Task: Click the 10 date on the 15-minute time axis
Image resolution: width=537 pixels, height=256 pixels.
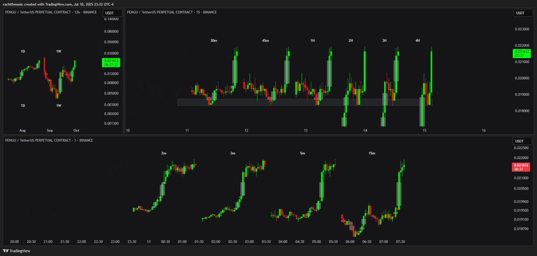Action: [128, 130]
